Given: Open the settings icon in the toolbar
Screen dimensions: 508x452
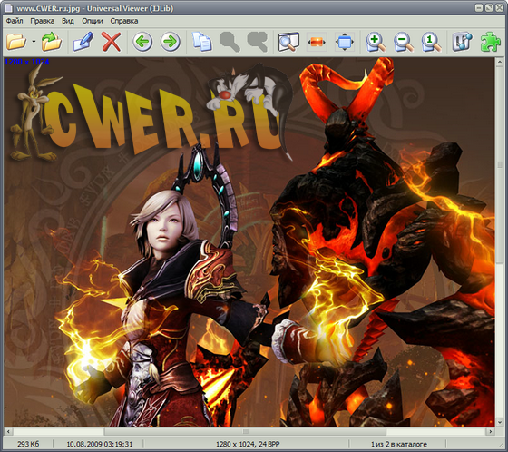Looking at the screenshot, I should click(x=463, y=42).
